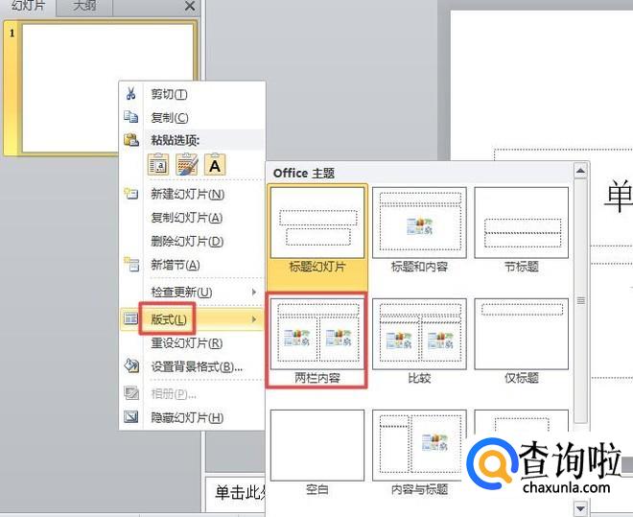Image resolution: width=633 pixels, height=517 pixels.
Task: Choose paste with destination theme icon
Action: point(158,164)
